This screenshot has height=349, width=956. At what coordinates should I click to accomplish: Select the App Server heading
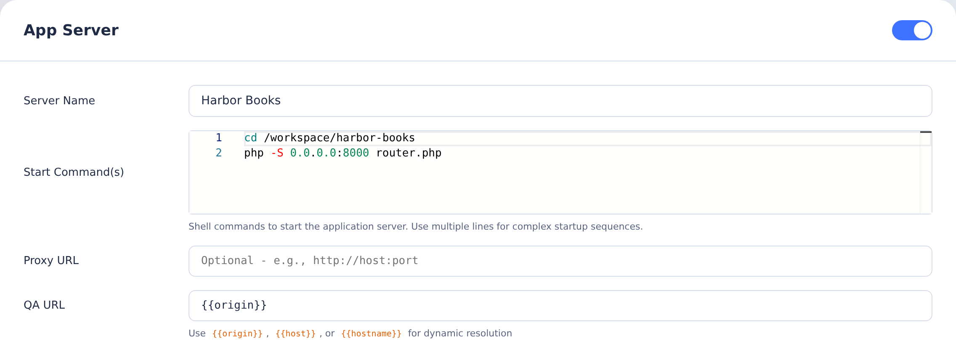click(x=71, y=30)
